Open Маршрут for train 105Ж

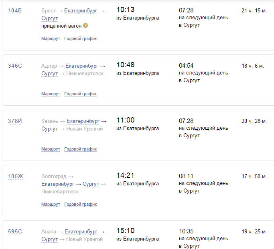(x=51, y=205)
